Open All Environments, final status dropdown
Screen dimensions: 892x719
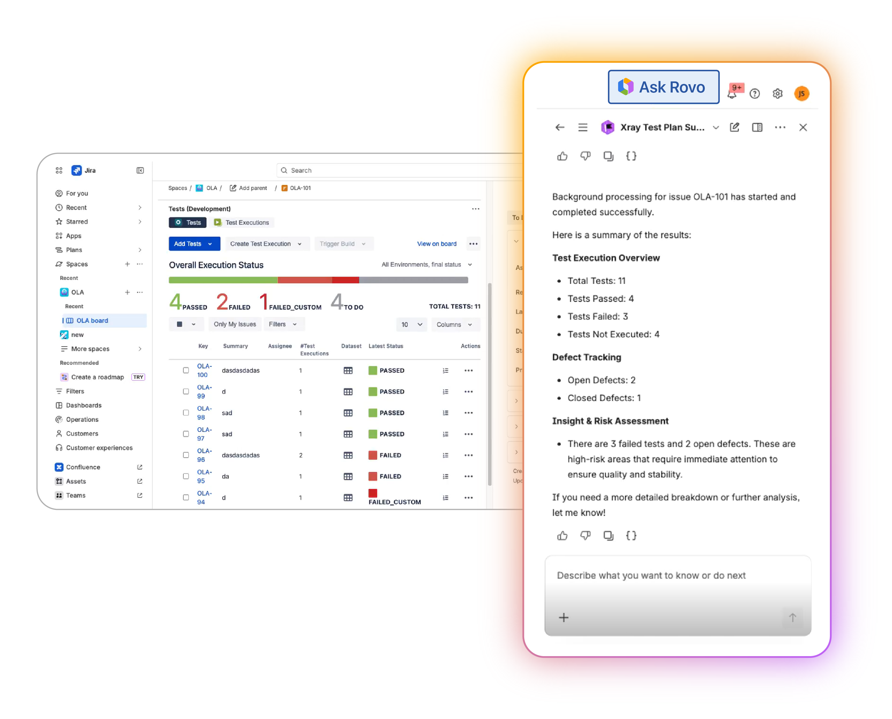click(x=426, y=265)
